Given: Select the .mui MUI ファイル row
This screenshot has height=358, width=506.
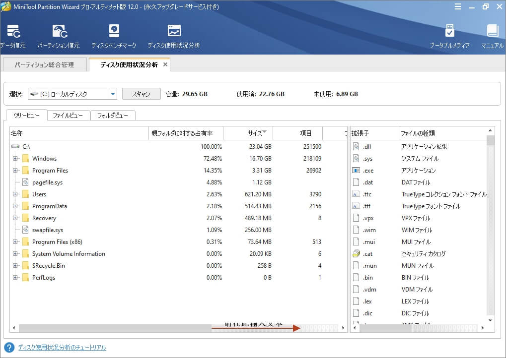Looking at the screenshot, I should 419,241.
